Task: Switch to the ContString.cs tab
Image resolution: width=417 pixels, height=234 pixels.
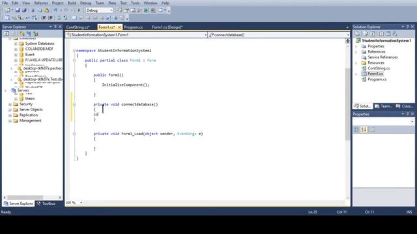Action: tap(78, 27)
